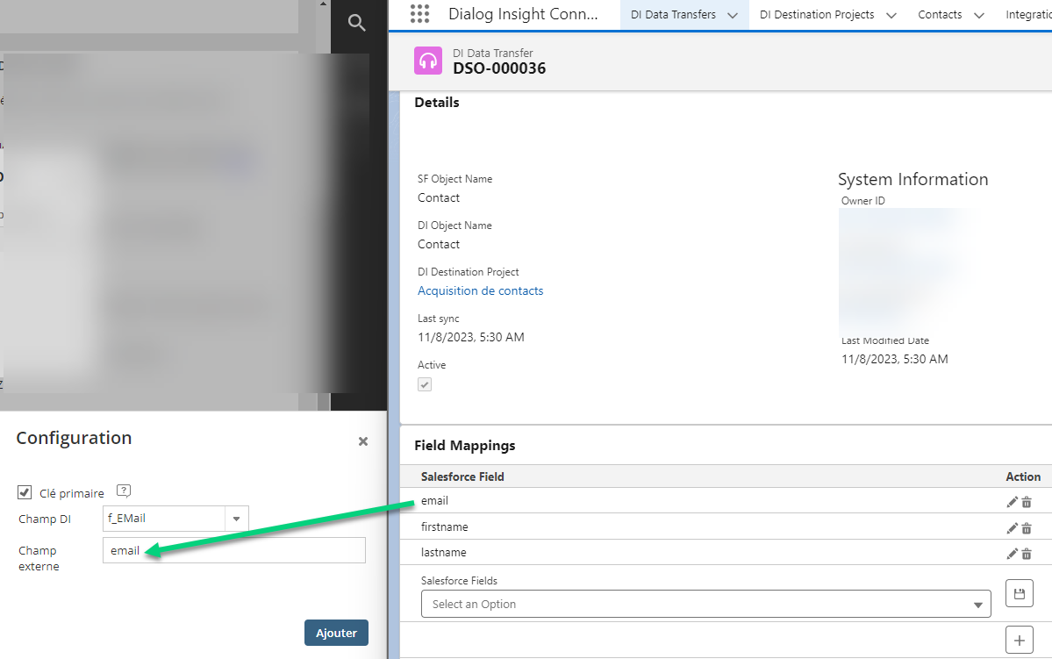Switch to DI Destination Projects tab
Image resolution: width=1052 pixels, height=659 pixels.
click(817, 15)
